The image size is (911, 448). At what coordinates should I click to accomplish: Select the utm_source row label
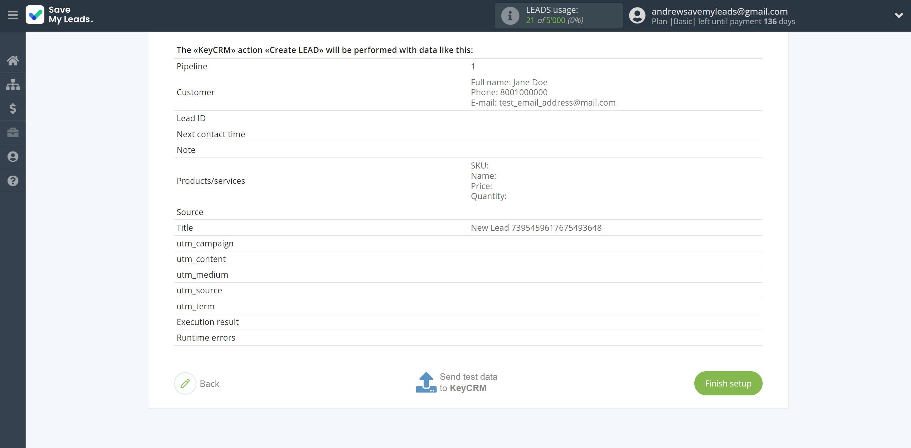click(x=199, y=290)
